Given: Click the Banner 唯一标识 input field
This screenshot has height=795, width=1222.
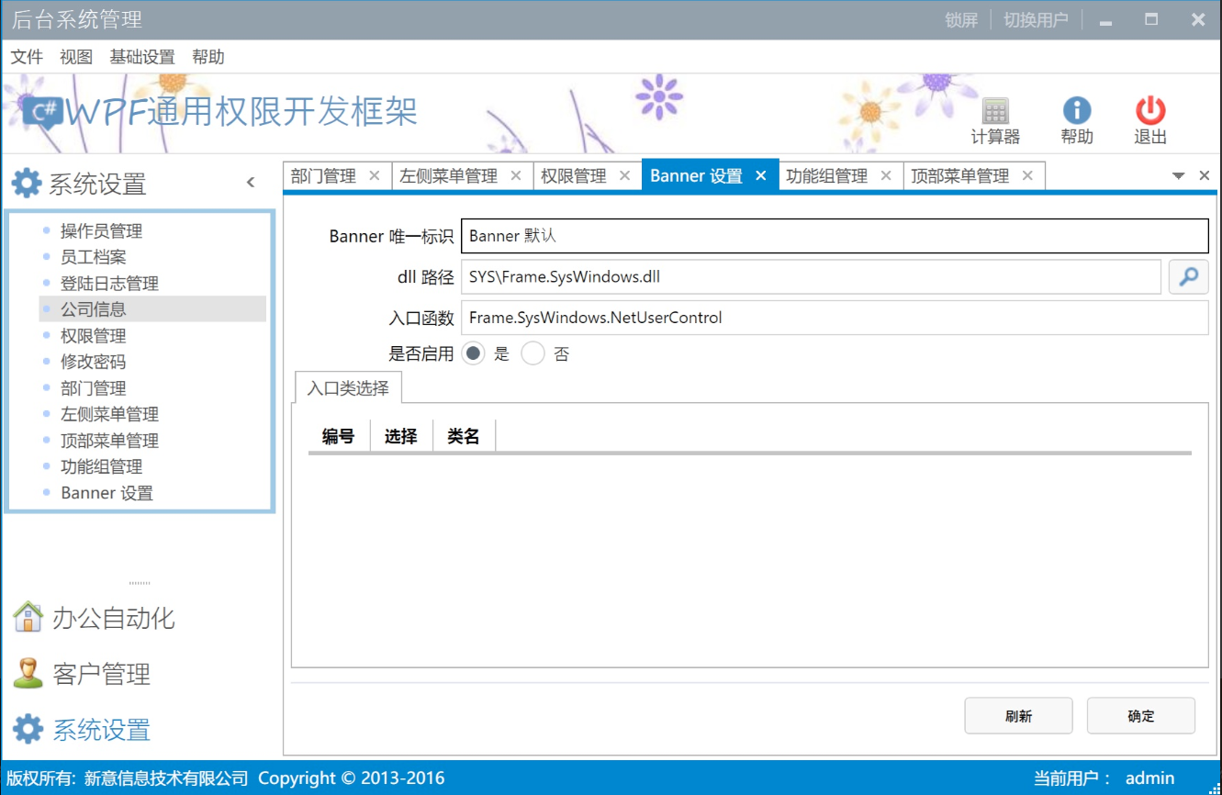Looking at the screenshot, I should tap(835, 236).
